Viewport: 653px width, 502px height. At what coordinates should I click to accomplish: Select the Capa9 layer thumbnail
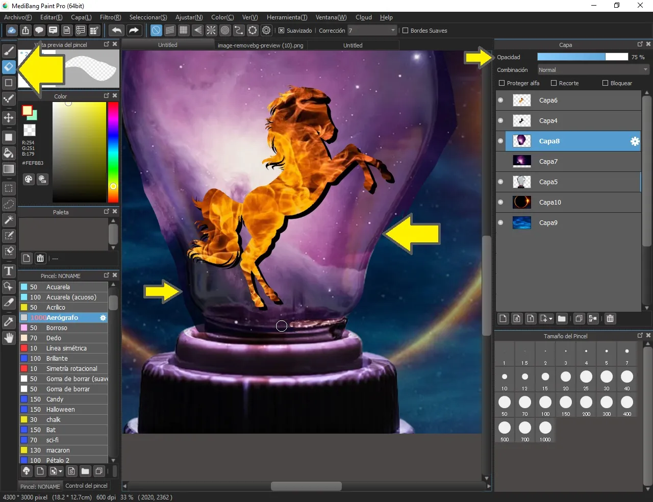point(521,222)
